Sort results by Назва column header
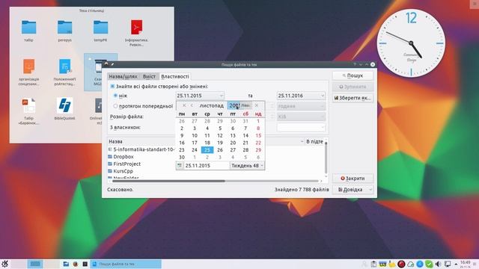 click(x=115, y=141)
